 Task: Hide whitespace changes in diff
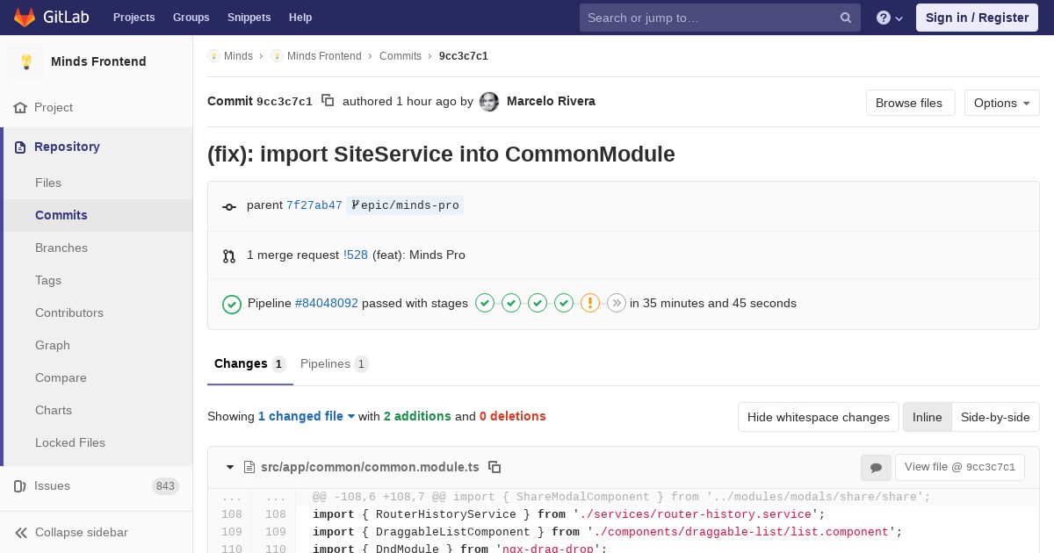tap(818, 417)
